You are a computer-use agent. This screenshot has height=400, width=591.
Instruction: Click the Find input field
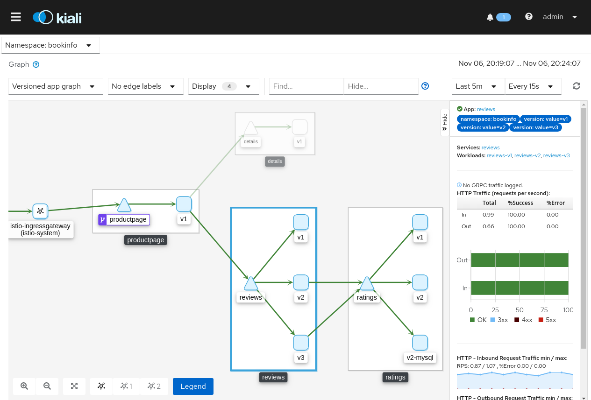(306, 86)
